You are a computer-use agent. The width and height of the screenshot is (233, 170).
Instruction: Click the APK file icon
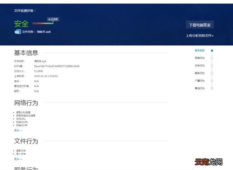(18, 32)
